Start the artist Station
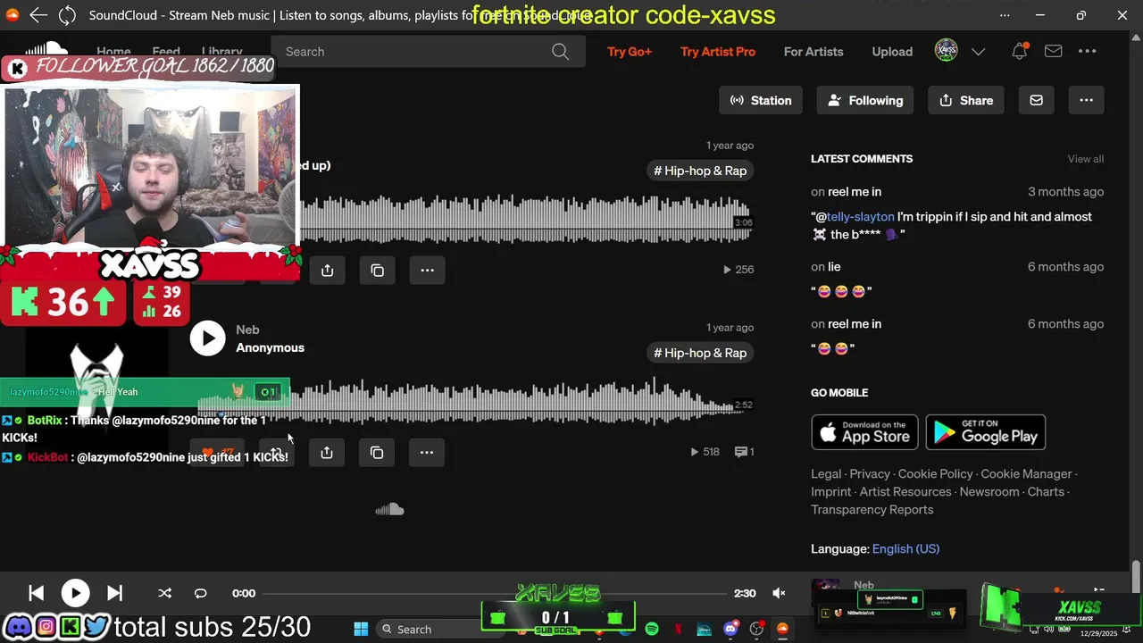 pyautogui.click(x=761, y=100)
